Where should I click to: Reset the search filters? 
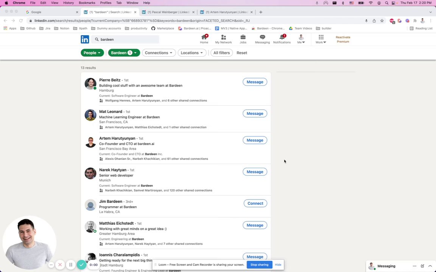241,53
